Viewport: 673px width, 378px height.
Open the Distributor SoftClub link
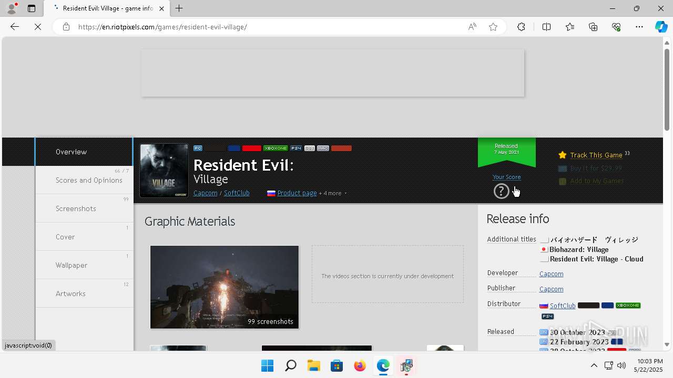point(563,306)
